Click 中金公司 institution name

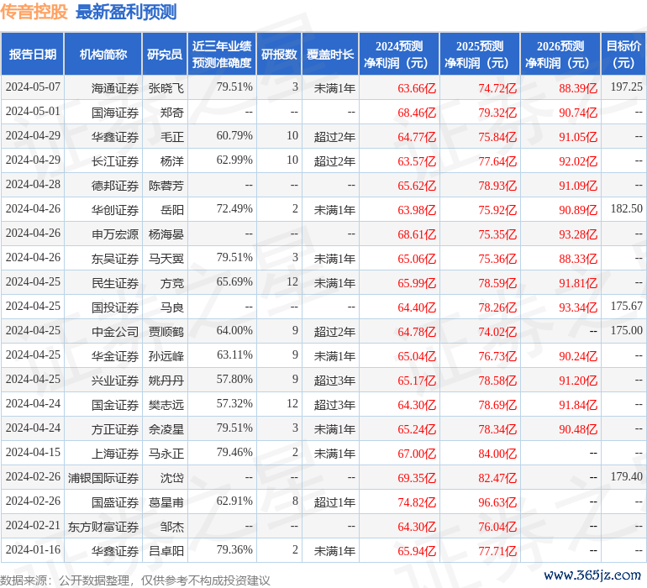tap(115, 331)
